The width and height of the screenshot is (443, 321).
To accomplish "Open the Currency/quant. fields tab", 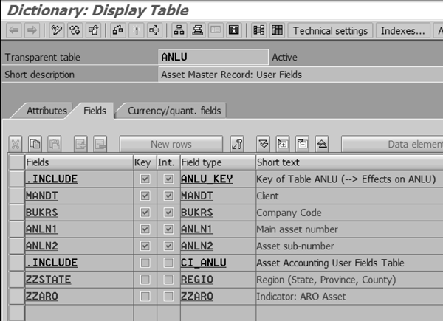I will point(174,111).
